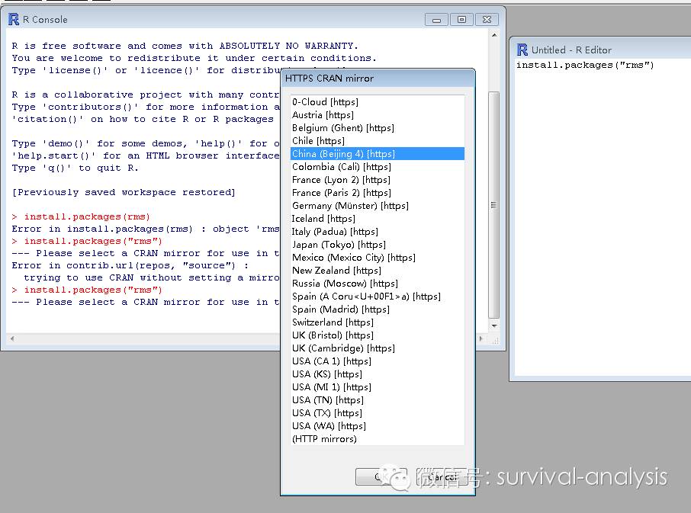Choose USA (TX) [https] mirror
This screenshot has width=691, height=513.
click(x=378, y=413)
